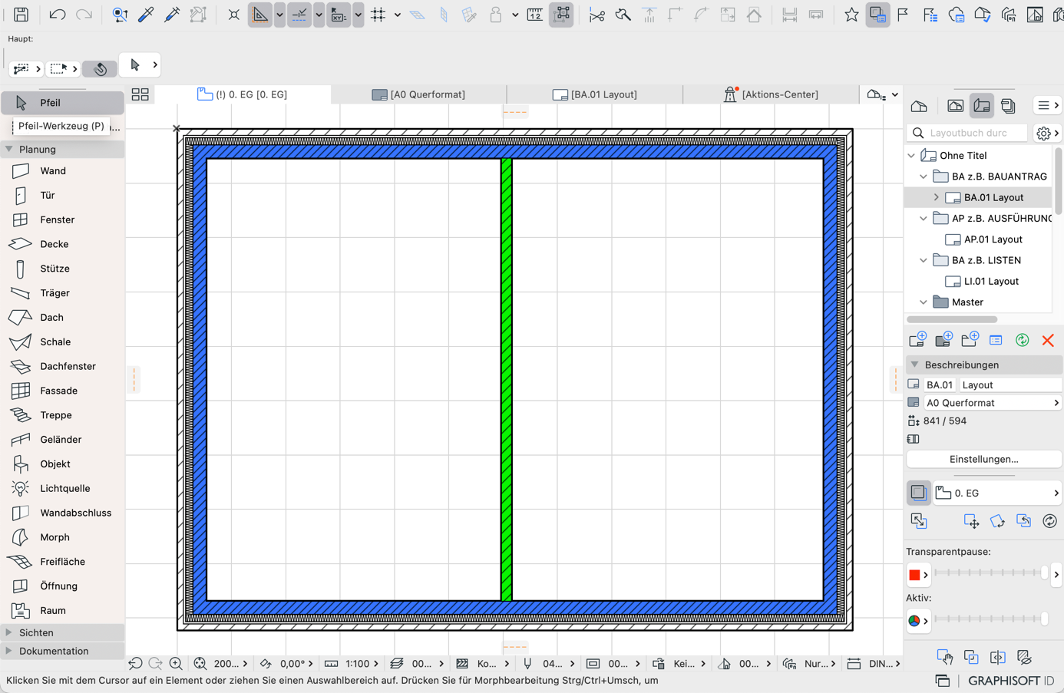Select the Dachfenster skylight tool
The image size is (1064, 693).
tap(63, 367)
